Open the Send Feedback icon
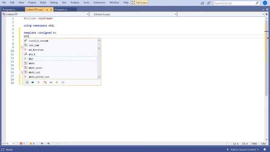 pos(209,3)
